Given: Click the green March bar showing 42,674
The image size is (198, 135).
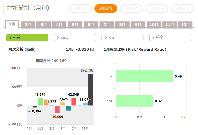Looking at the screenshot, I should click(x=40, y=102).
